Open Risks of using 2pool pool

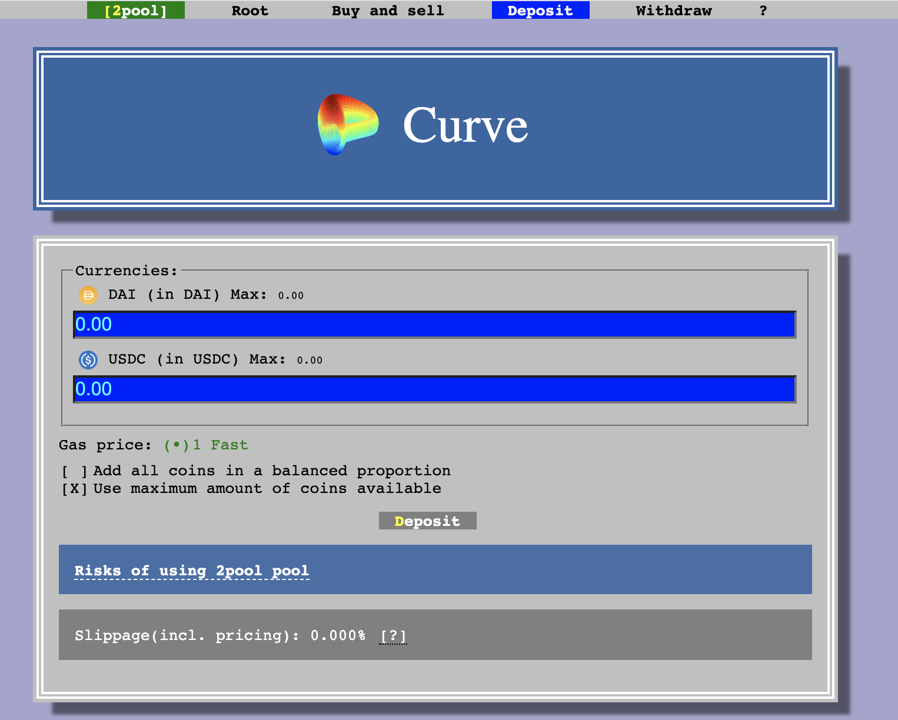(x=191, y=571)
